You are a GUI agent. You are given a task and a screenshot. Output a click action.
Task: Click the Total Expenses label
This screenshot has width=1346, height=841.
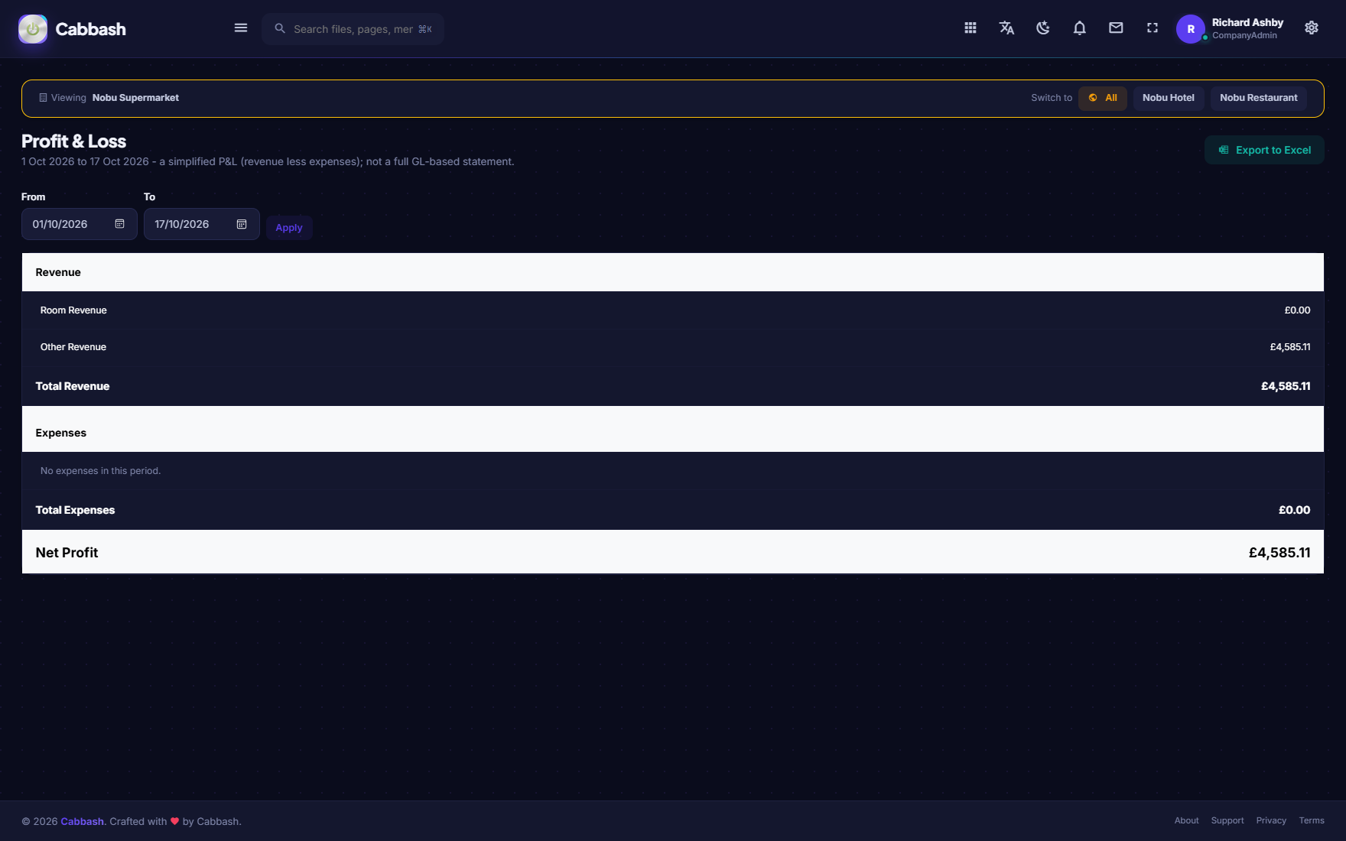[x=75, y=510]
